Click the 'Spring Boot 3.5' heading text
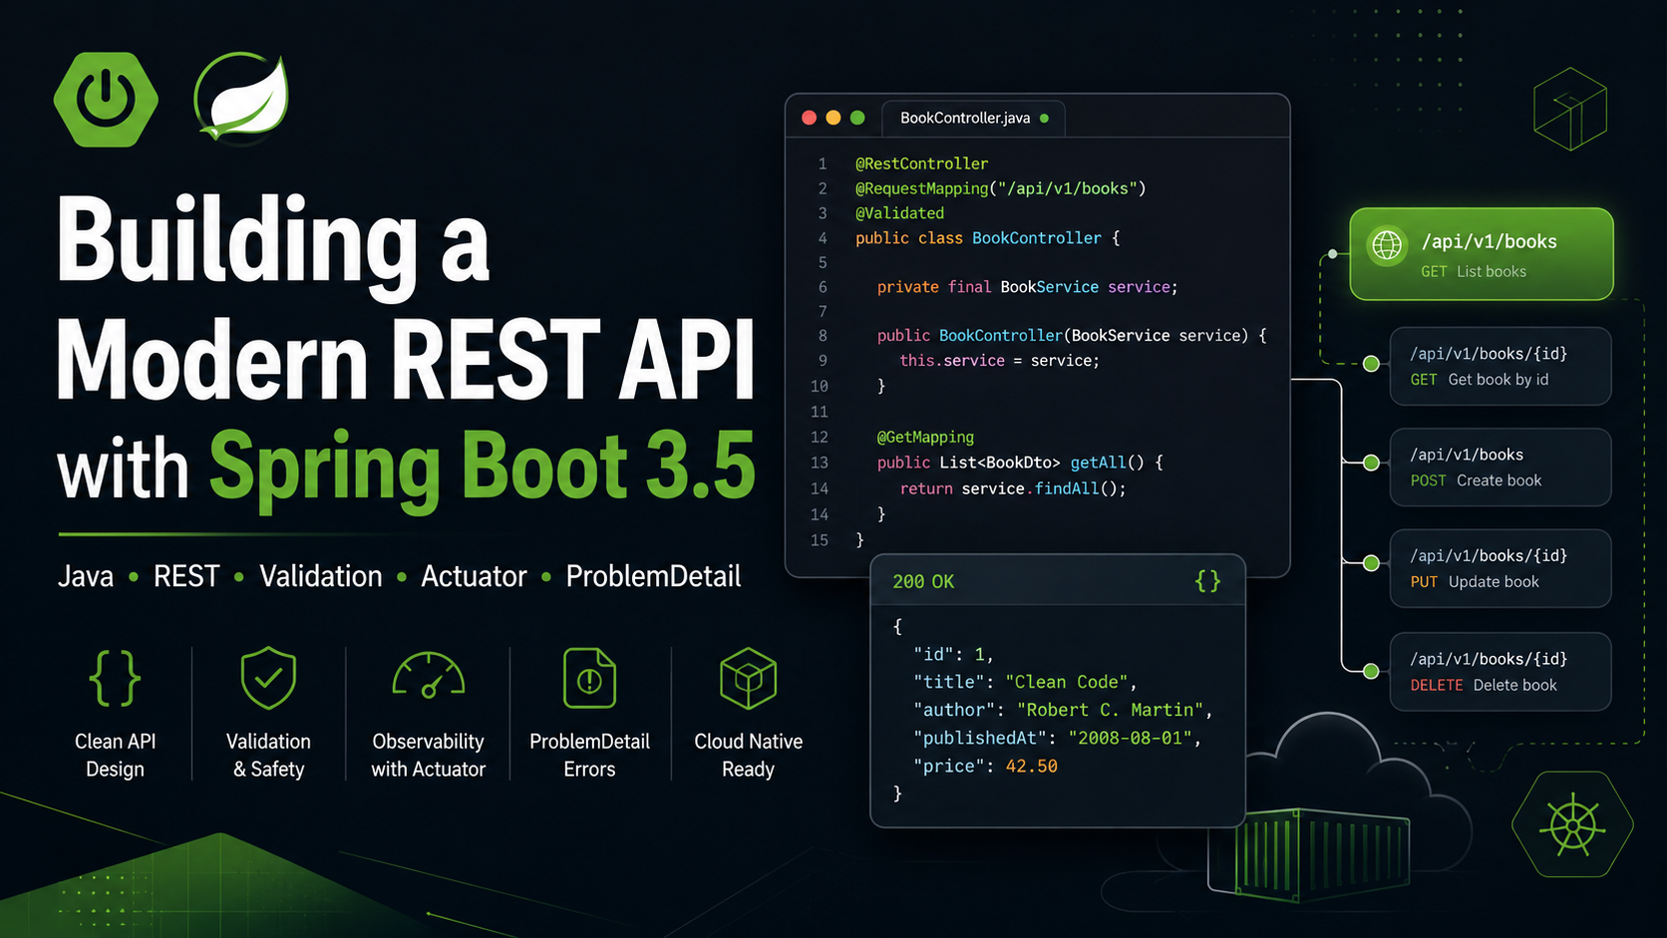This screenshot has height=938, width=1667. point(483,467)
